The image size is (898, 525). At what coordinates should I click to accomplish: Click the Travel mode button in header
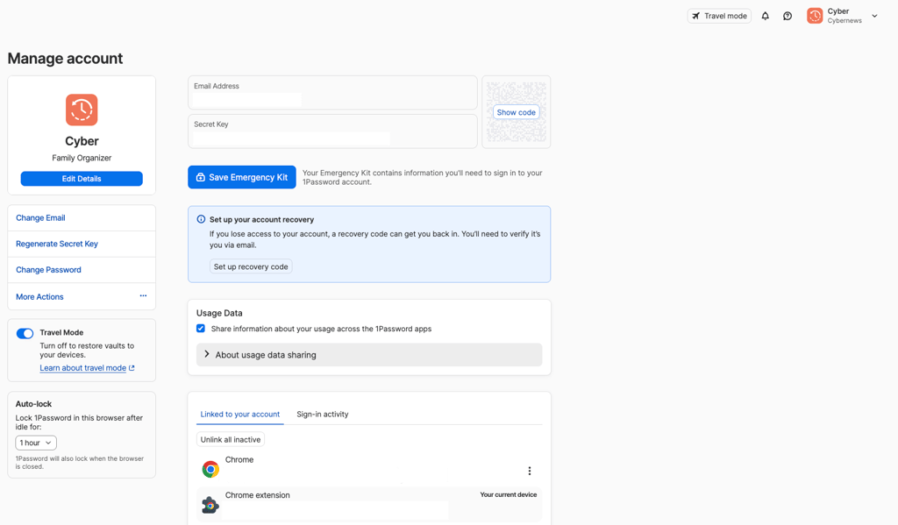point(719,16)
